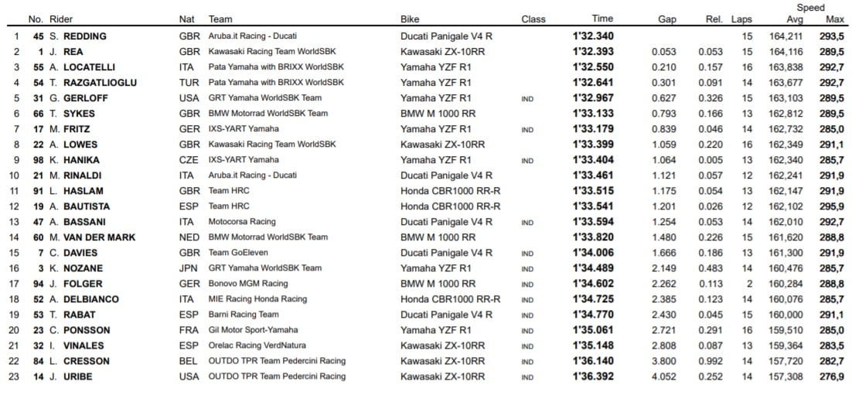
Task: Click rider J. URIBE in last row
Action: (x=73, y=376)
